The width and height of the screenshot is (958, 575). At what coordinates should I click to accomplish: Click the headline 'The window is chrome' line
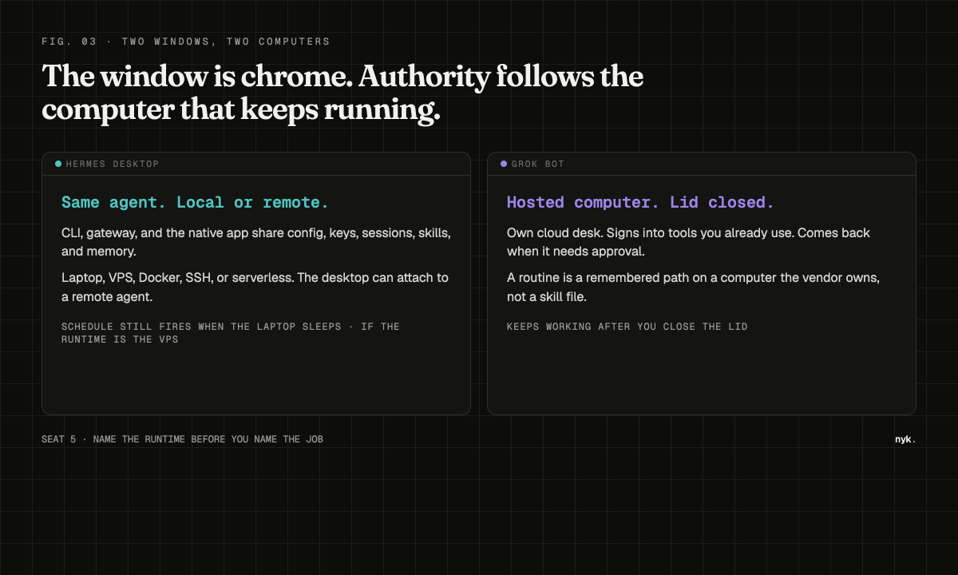click(x=342, y=77)
